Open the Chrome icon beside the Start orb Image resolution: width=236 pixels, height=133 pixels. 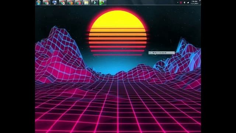pos(46,3)
